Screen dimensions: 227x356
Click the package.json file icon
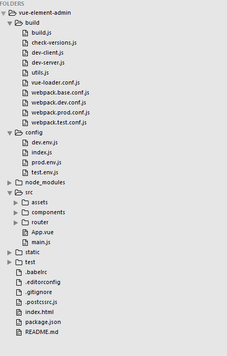coord(19,322)
